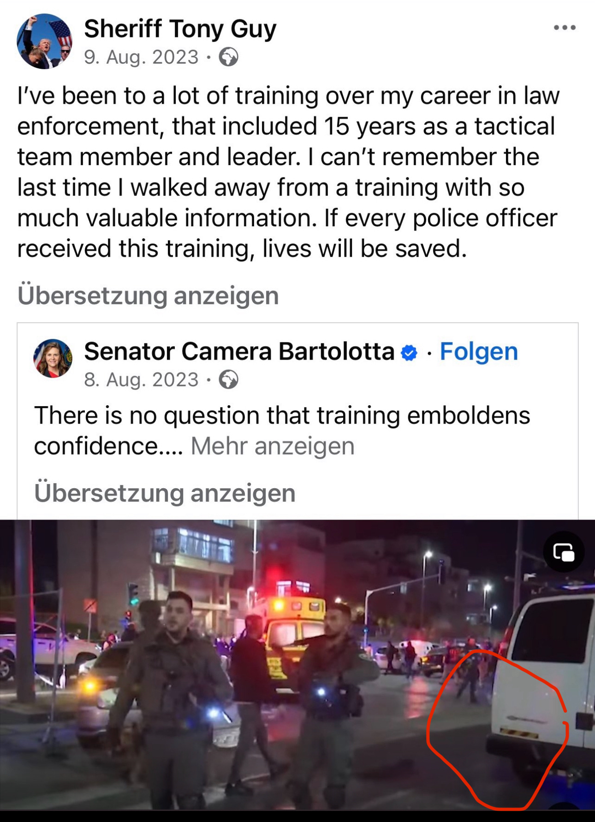This screenshot has height=822, width=595.
Task: Show translation of the Bartolotta shared post
Action: [165, 492]
